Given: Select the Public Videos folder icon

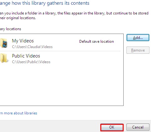Looking at the screenshot, I should tap(4, 58).
